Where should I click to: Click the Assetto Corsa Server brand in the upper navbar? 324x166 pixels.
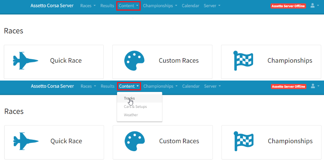[52, 6]
